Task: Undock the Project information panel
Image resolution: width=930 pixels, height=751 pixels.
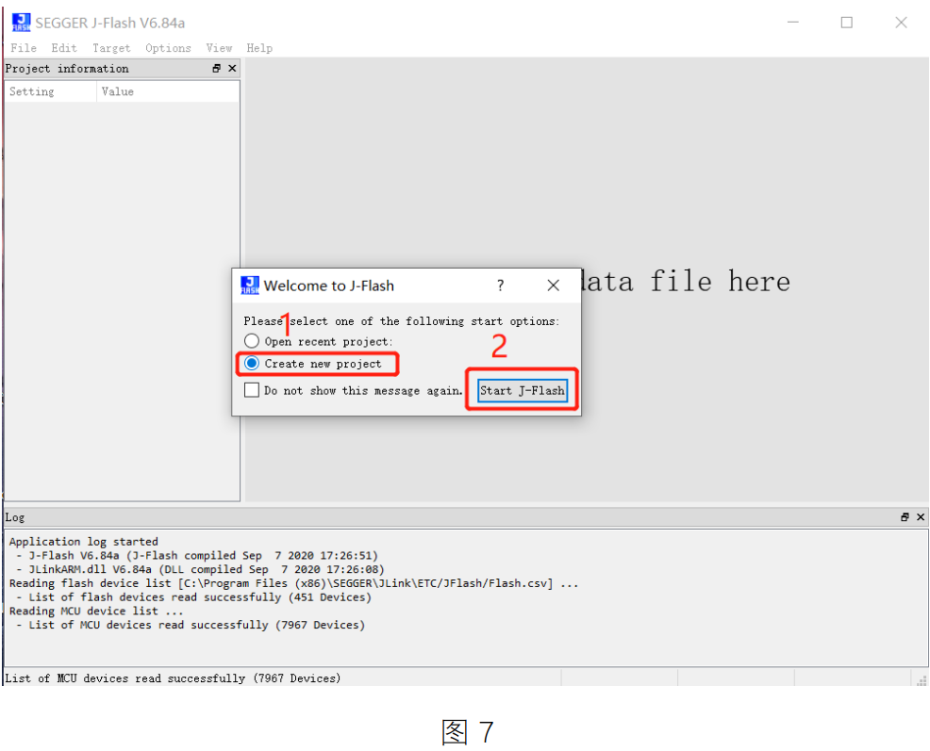Action: pyautogui.click(x=217, y=69)
